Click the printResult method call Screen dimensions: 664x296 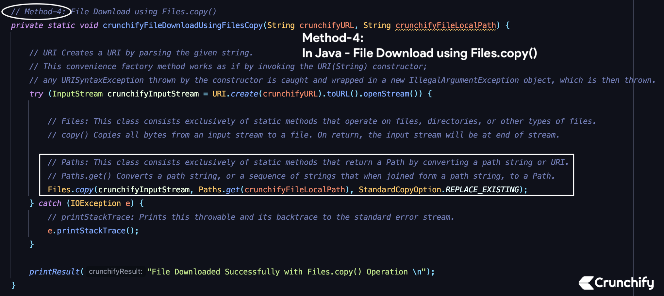pos(54,272)
